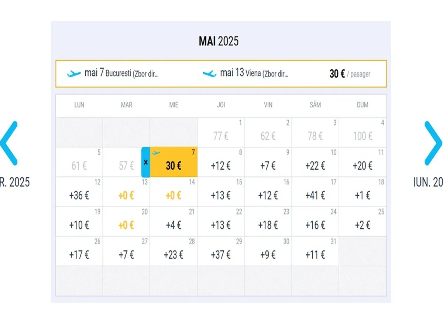Image resolution: width=443 pixels, height=332 pixels.
Task: Click the mai 13 Viena return flight summary
Action: [254, 73]
